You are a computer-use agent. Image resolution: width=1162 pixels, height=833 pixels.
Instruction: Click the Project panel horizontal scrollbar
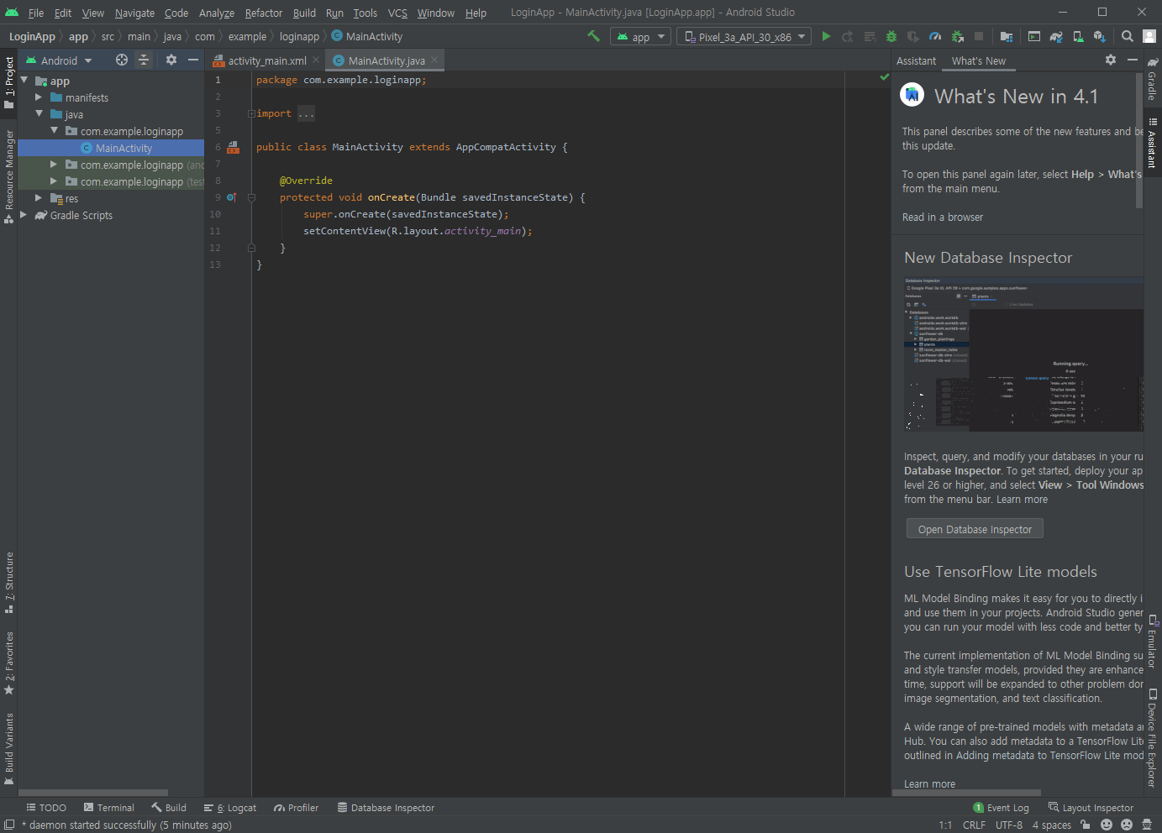[93, 793]
